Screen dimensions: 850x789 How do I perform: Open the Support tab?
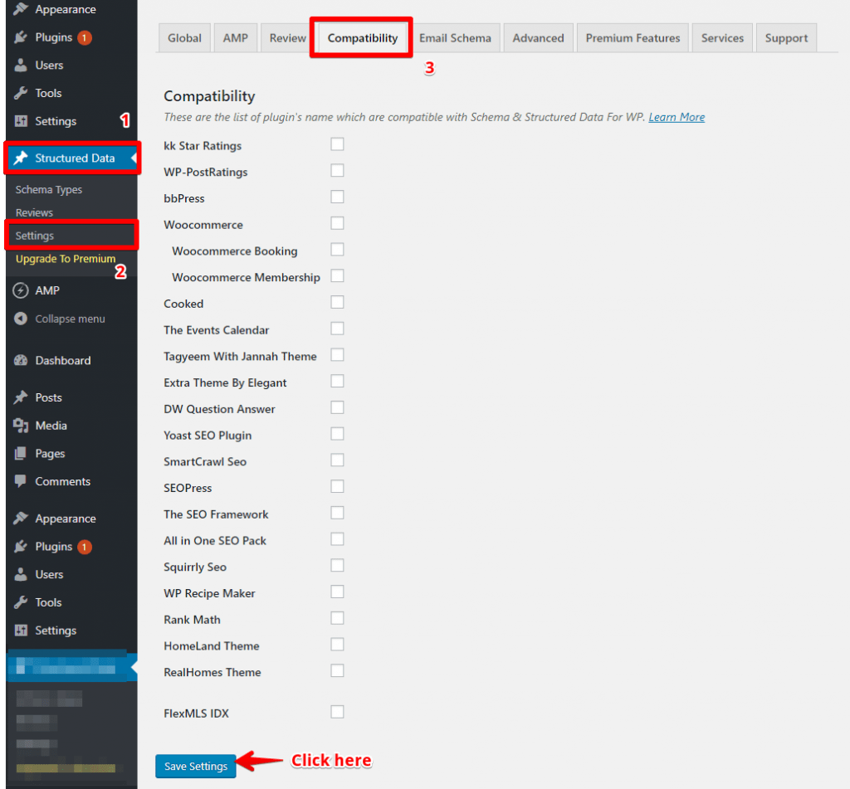[x=786, y=38]
